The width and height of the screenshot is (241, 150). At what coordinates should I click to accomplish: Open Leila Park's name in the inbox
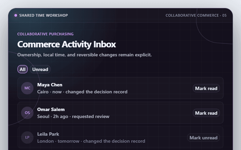point(48,134)
